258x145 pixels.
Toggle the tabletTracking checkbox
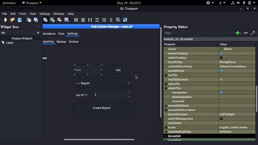(221, 58)
